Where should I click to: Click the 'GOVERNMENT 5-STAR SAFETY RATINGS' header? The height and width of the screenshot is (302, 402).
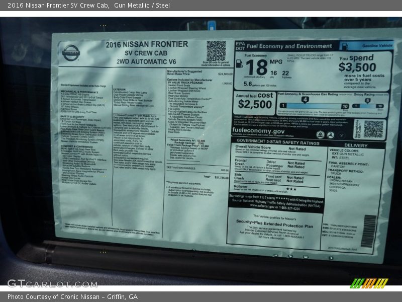click(278, 142)
